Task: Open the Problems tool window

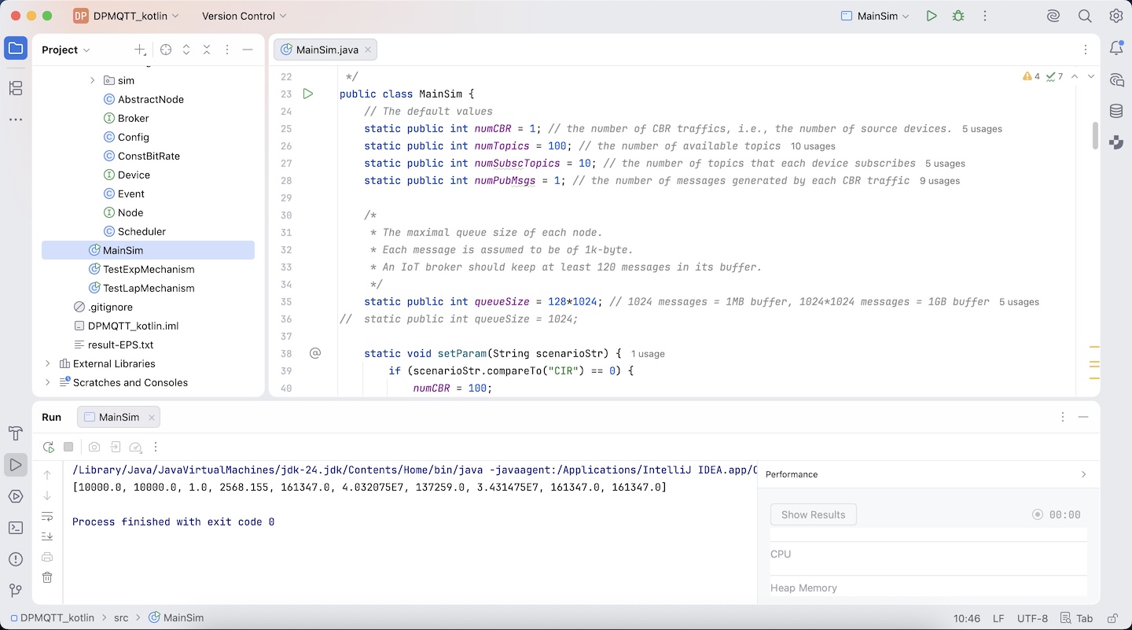Action: tap(16, 559)
